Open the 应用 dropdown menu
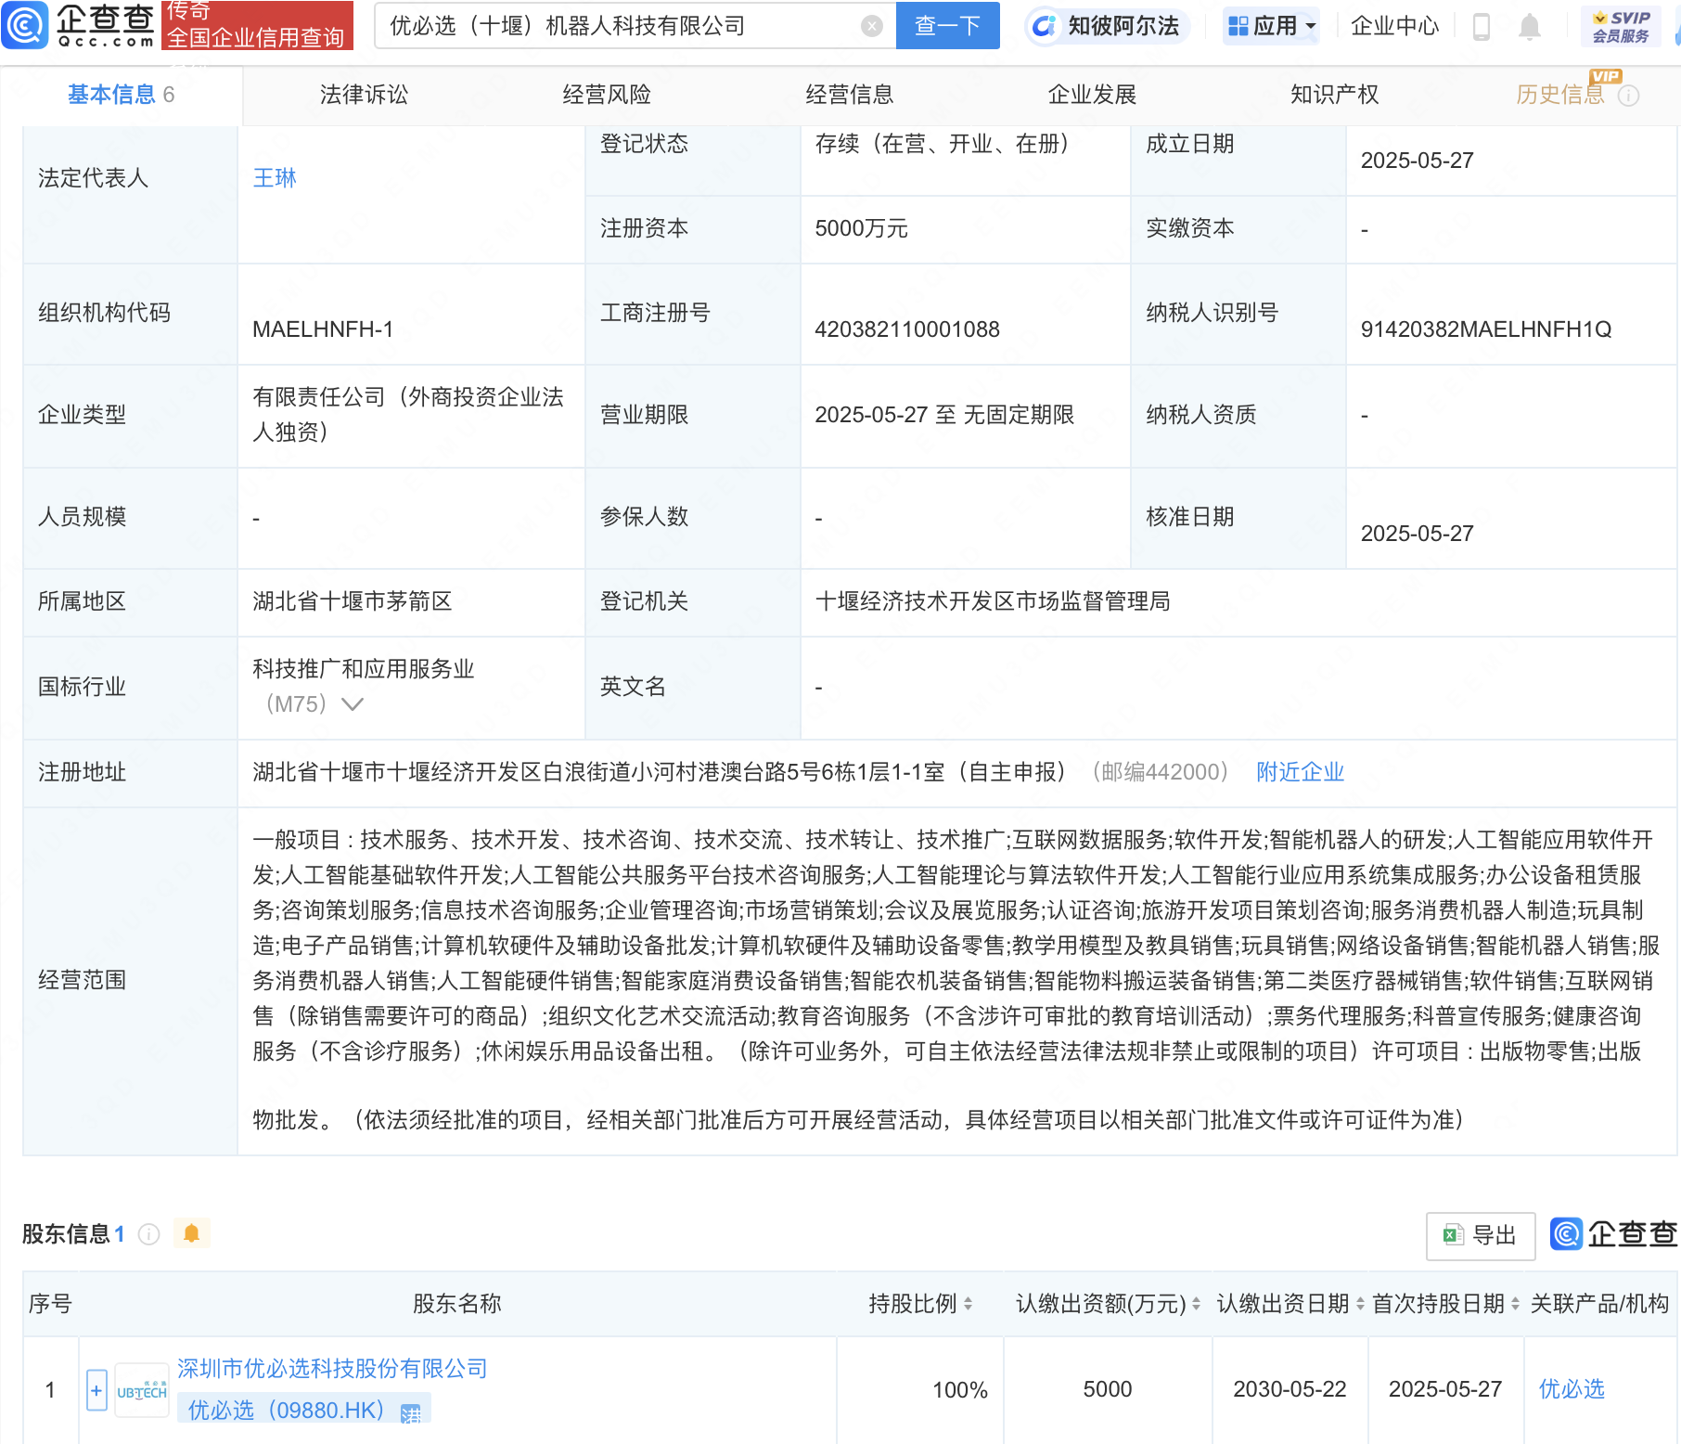This screenshot has width=1681, height=1444. (x=1271, y=26)
